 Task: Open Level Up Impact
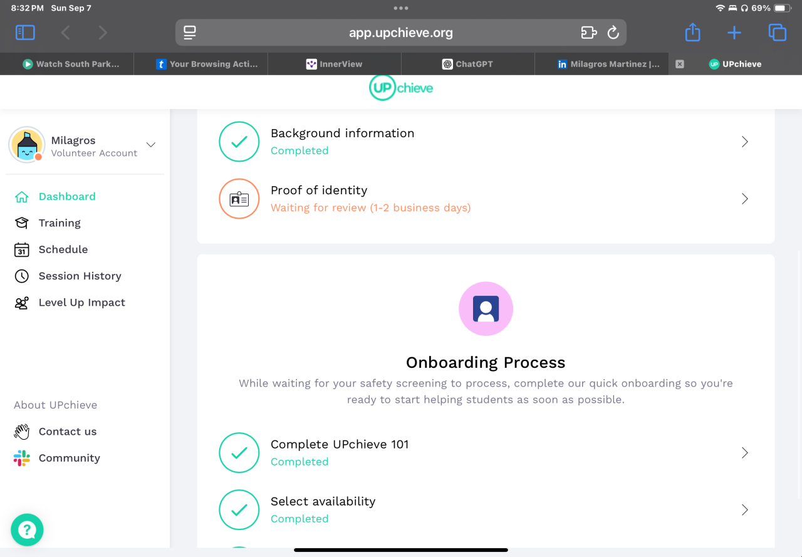pos(82,303)
